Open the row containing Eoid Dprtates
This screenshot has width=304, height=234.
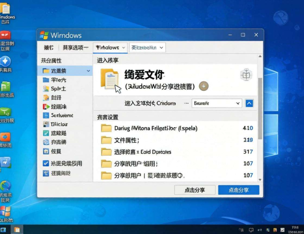click(x=177, y=152)
